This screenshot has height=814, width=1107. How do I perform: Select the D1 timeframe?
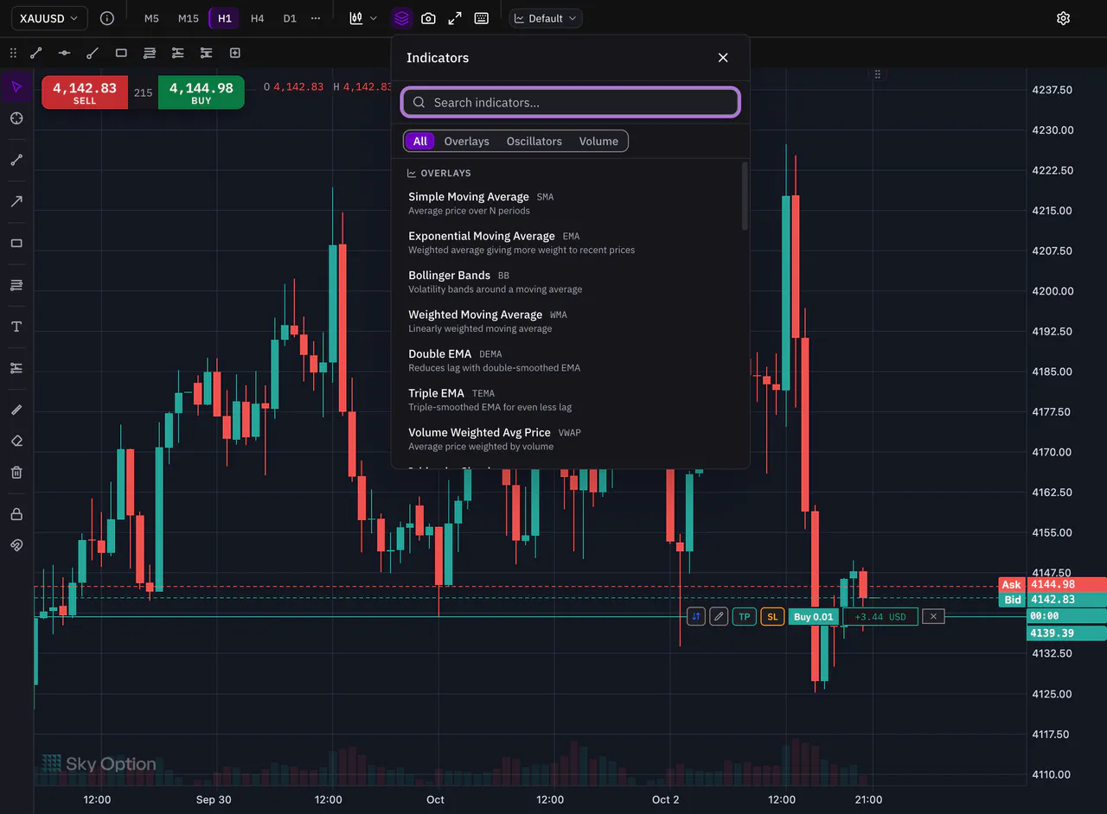290,18
